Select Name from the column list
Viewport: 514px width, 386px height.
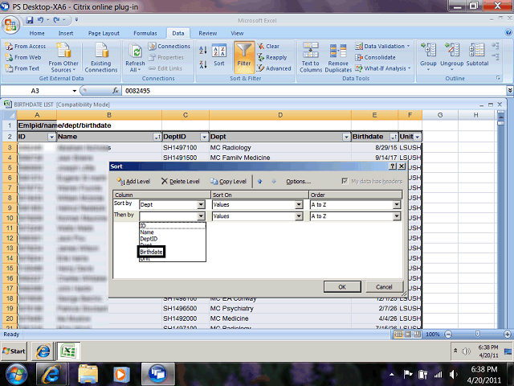click(x=147, y=232)
